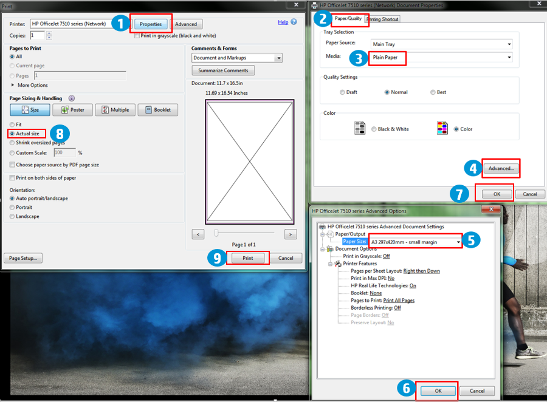This screenshot has width=547, height=402.
Task: Expand More Options under Pages to Print
Action: click(13, 85)
